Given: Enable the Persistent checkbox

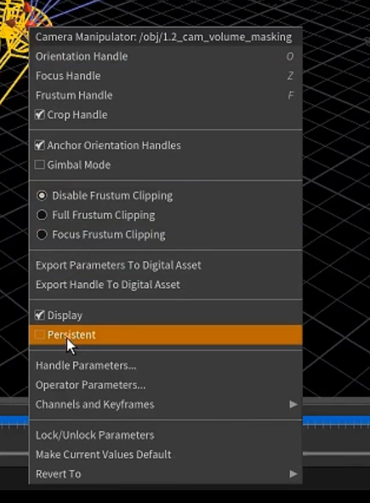Looking at the screenshot, I should 39,335.
